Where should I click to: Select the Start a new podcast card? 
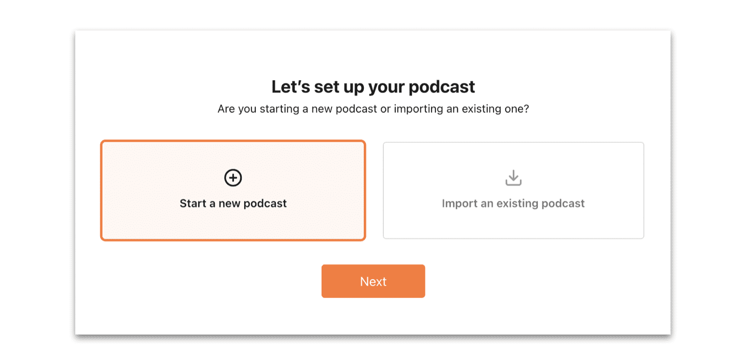[233, 190]
